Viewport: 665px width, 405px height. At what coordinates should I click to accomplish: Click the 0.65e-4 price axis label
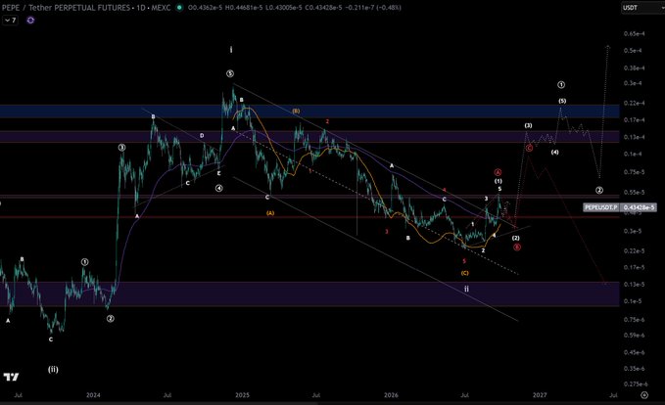(634, 33)
